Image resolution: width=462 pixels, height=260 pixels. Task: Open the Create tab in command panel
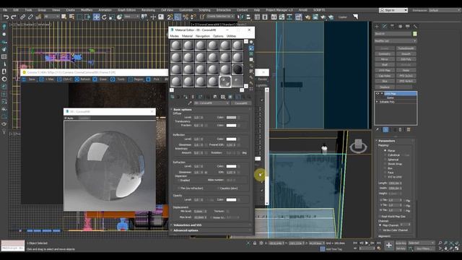point(377,27)
